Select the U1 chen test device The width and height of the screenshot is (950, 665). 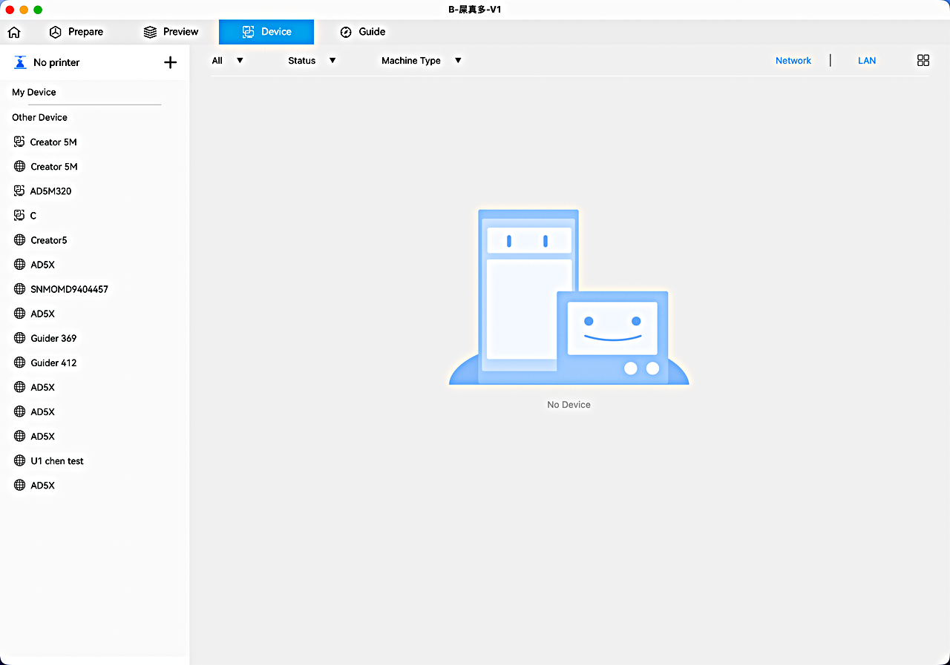pyautogui.click(x=50, y=461)
